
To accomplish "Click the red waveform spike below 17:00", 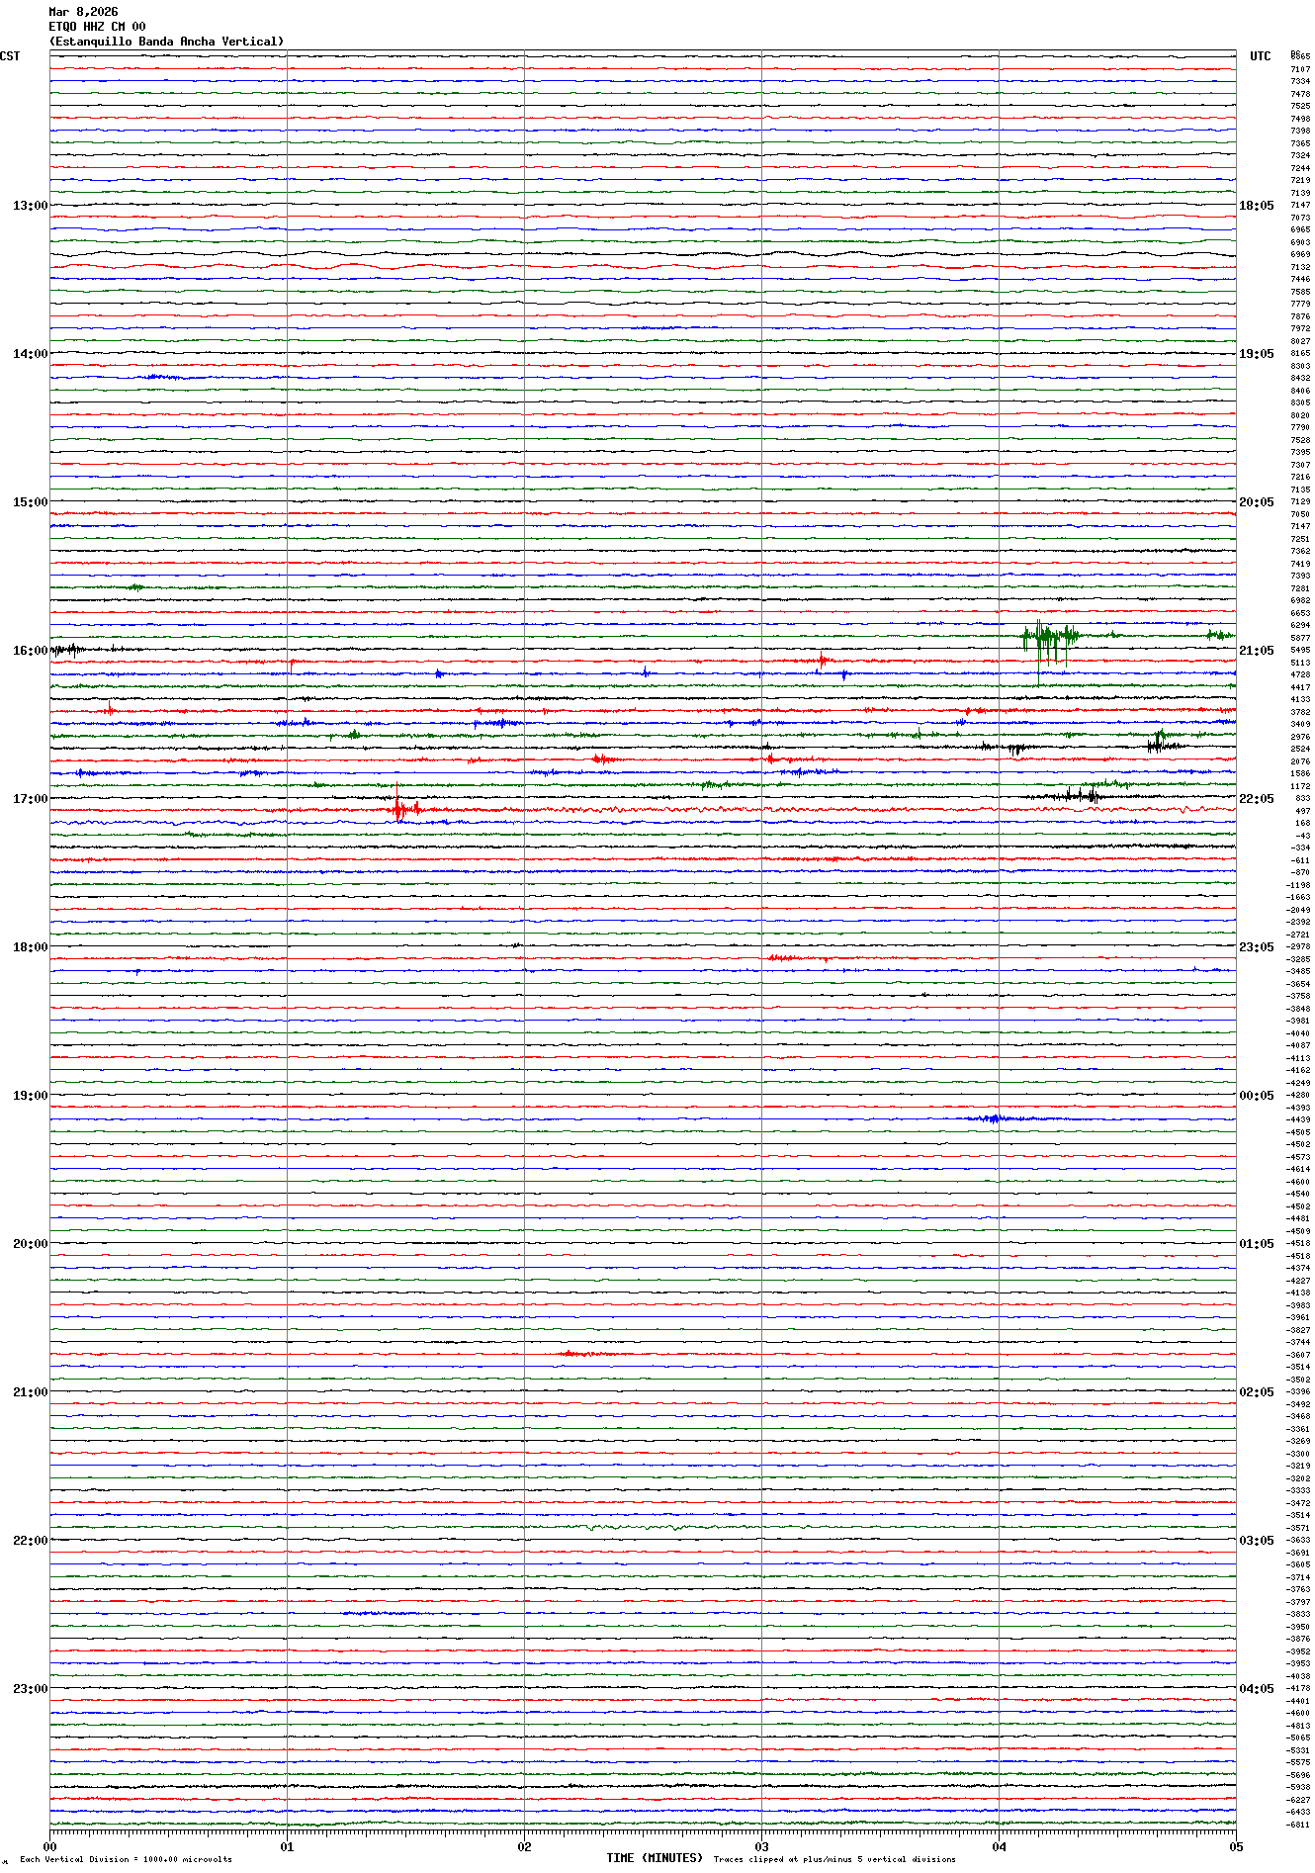I will coord(398,809).
